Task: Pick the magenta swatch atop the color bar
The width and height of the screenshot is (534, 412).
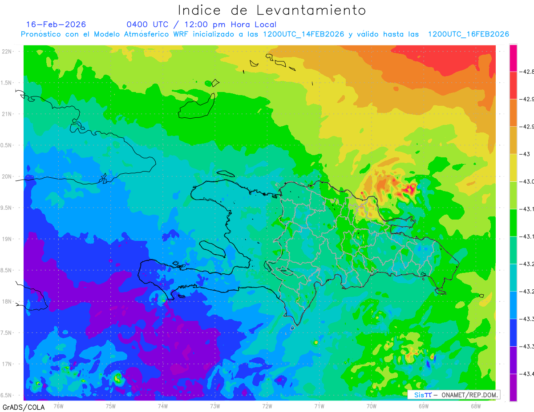Action: click(513, 58)
